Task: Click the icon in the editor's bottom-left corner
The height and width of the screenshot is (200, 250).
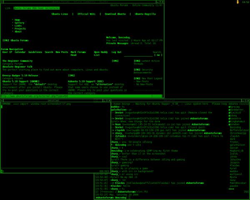Action: [2, 171]
